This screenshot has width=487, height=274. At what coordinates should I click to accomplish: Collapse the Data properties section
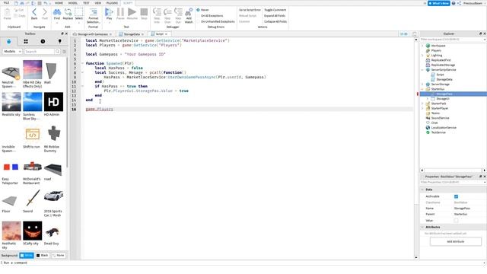pos(422,190)
